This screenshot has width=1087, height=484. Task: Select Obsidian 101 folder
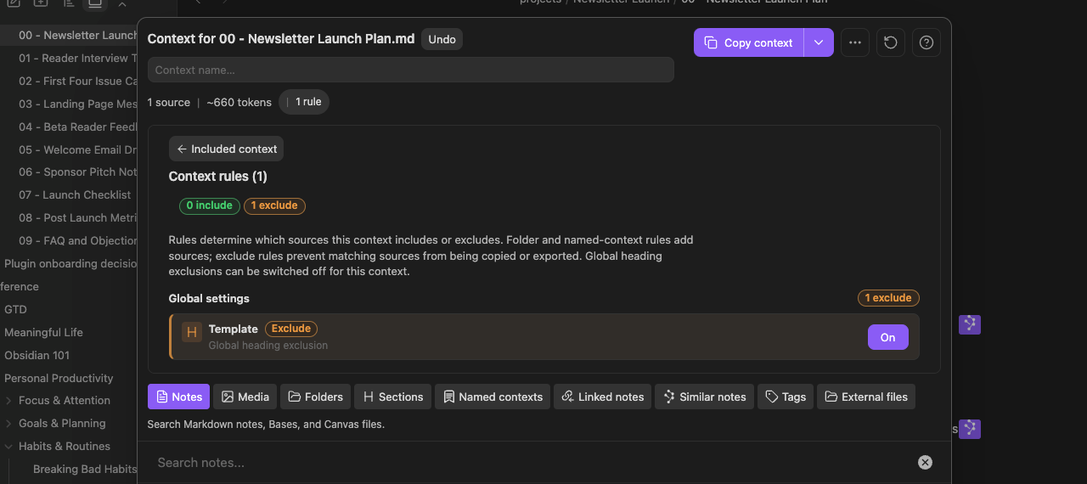click(x=37, y=355)
